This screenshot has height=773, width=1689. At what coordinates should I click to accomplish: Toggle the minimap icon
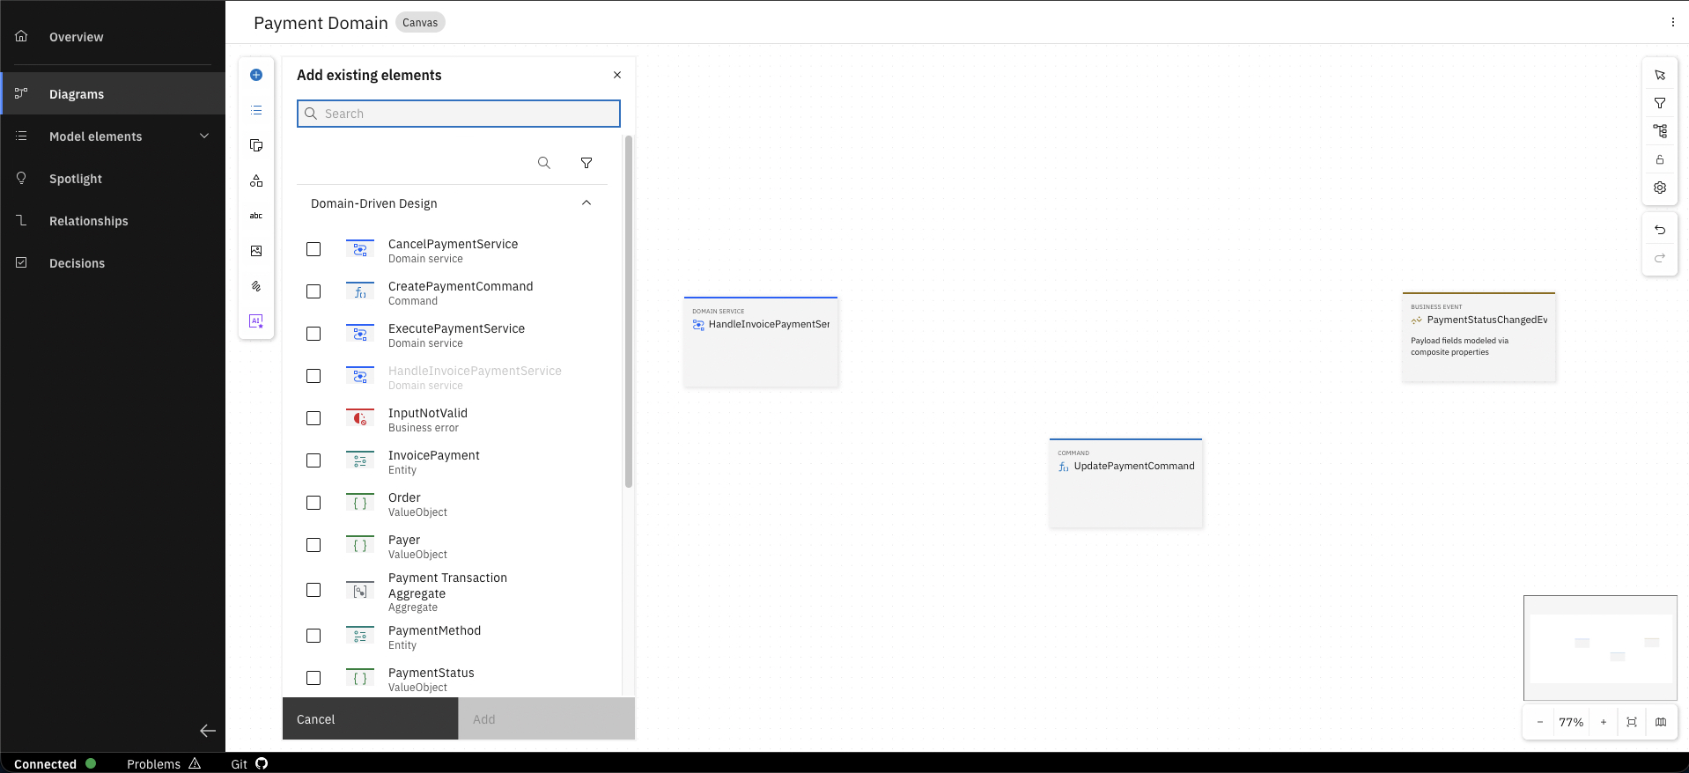[1661, 722]
